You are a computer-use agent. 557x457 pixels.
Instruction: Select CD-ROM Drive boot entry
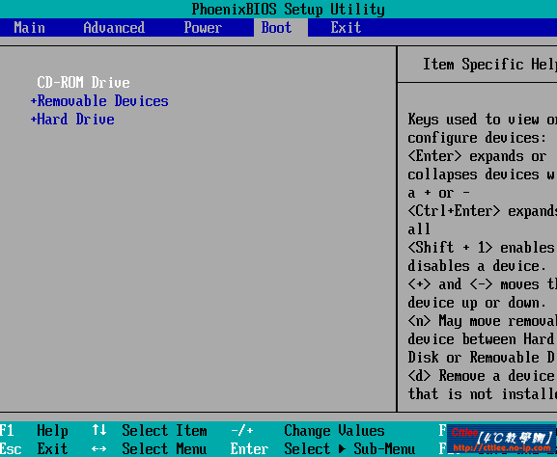click(83, 82)
